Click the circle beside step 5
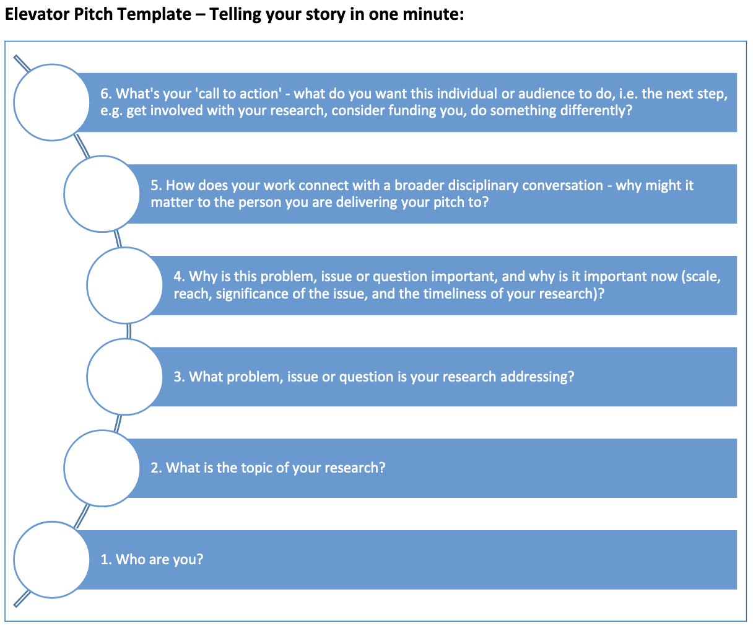This screenshot has height=633, width=753. [x=102, y=194]
